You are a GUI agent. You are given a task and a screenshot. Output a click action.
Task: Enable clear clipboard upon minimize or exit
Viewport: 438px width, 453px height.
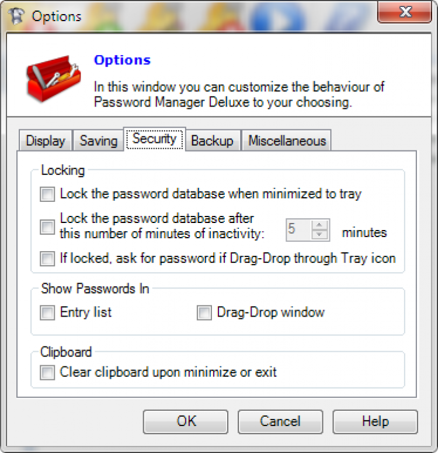click(47, 372)
